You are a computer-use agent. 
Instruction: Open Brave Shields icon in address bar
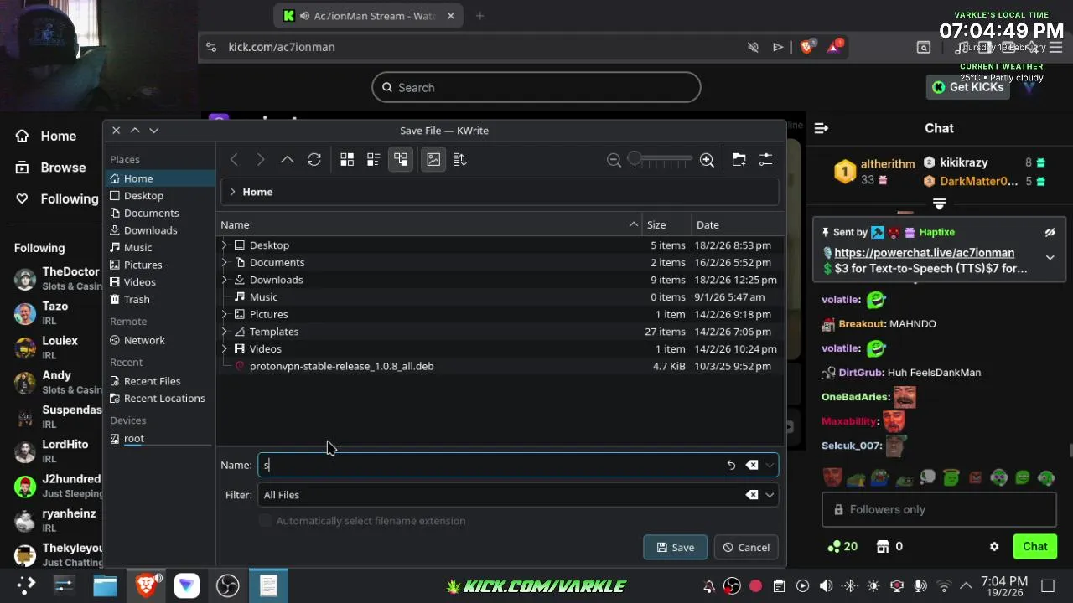tap(806, 47)
